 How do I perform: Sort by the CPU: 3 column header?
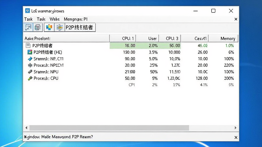[x=170, y=39]
